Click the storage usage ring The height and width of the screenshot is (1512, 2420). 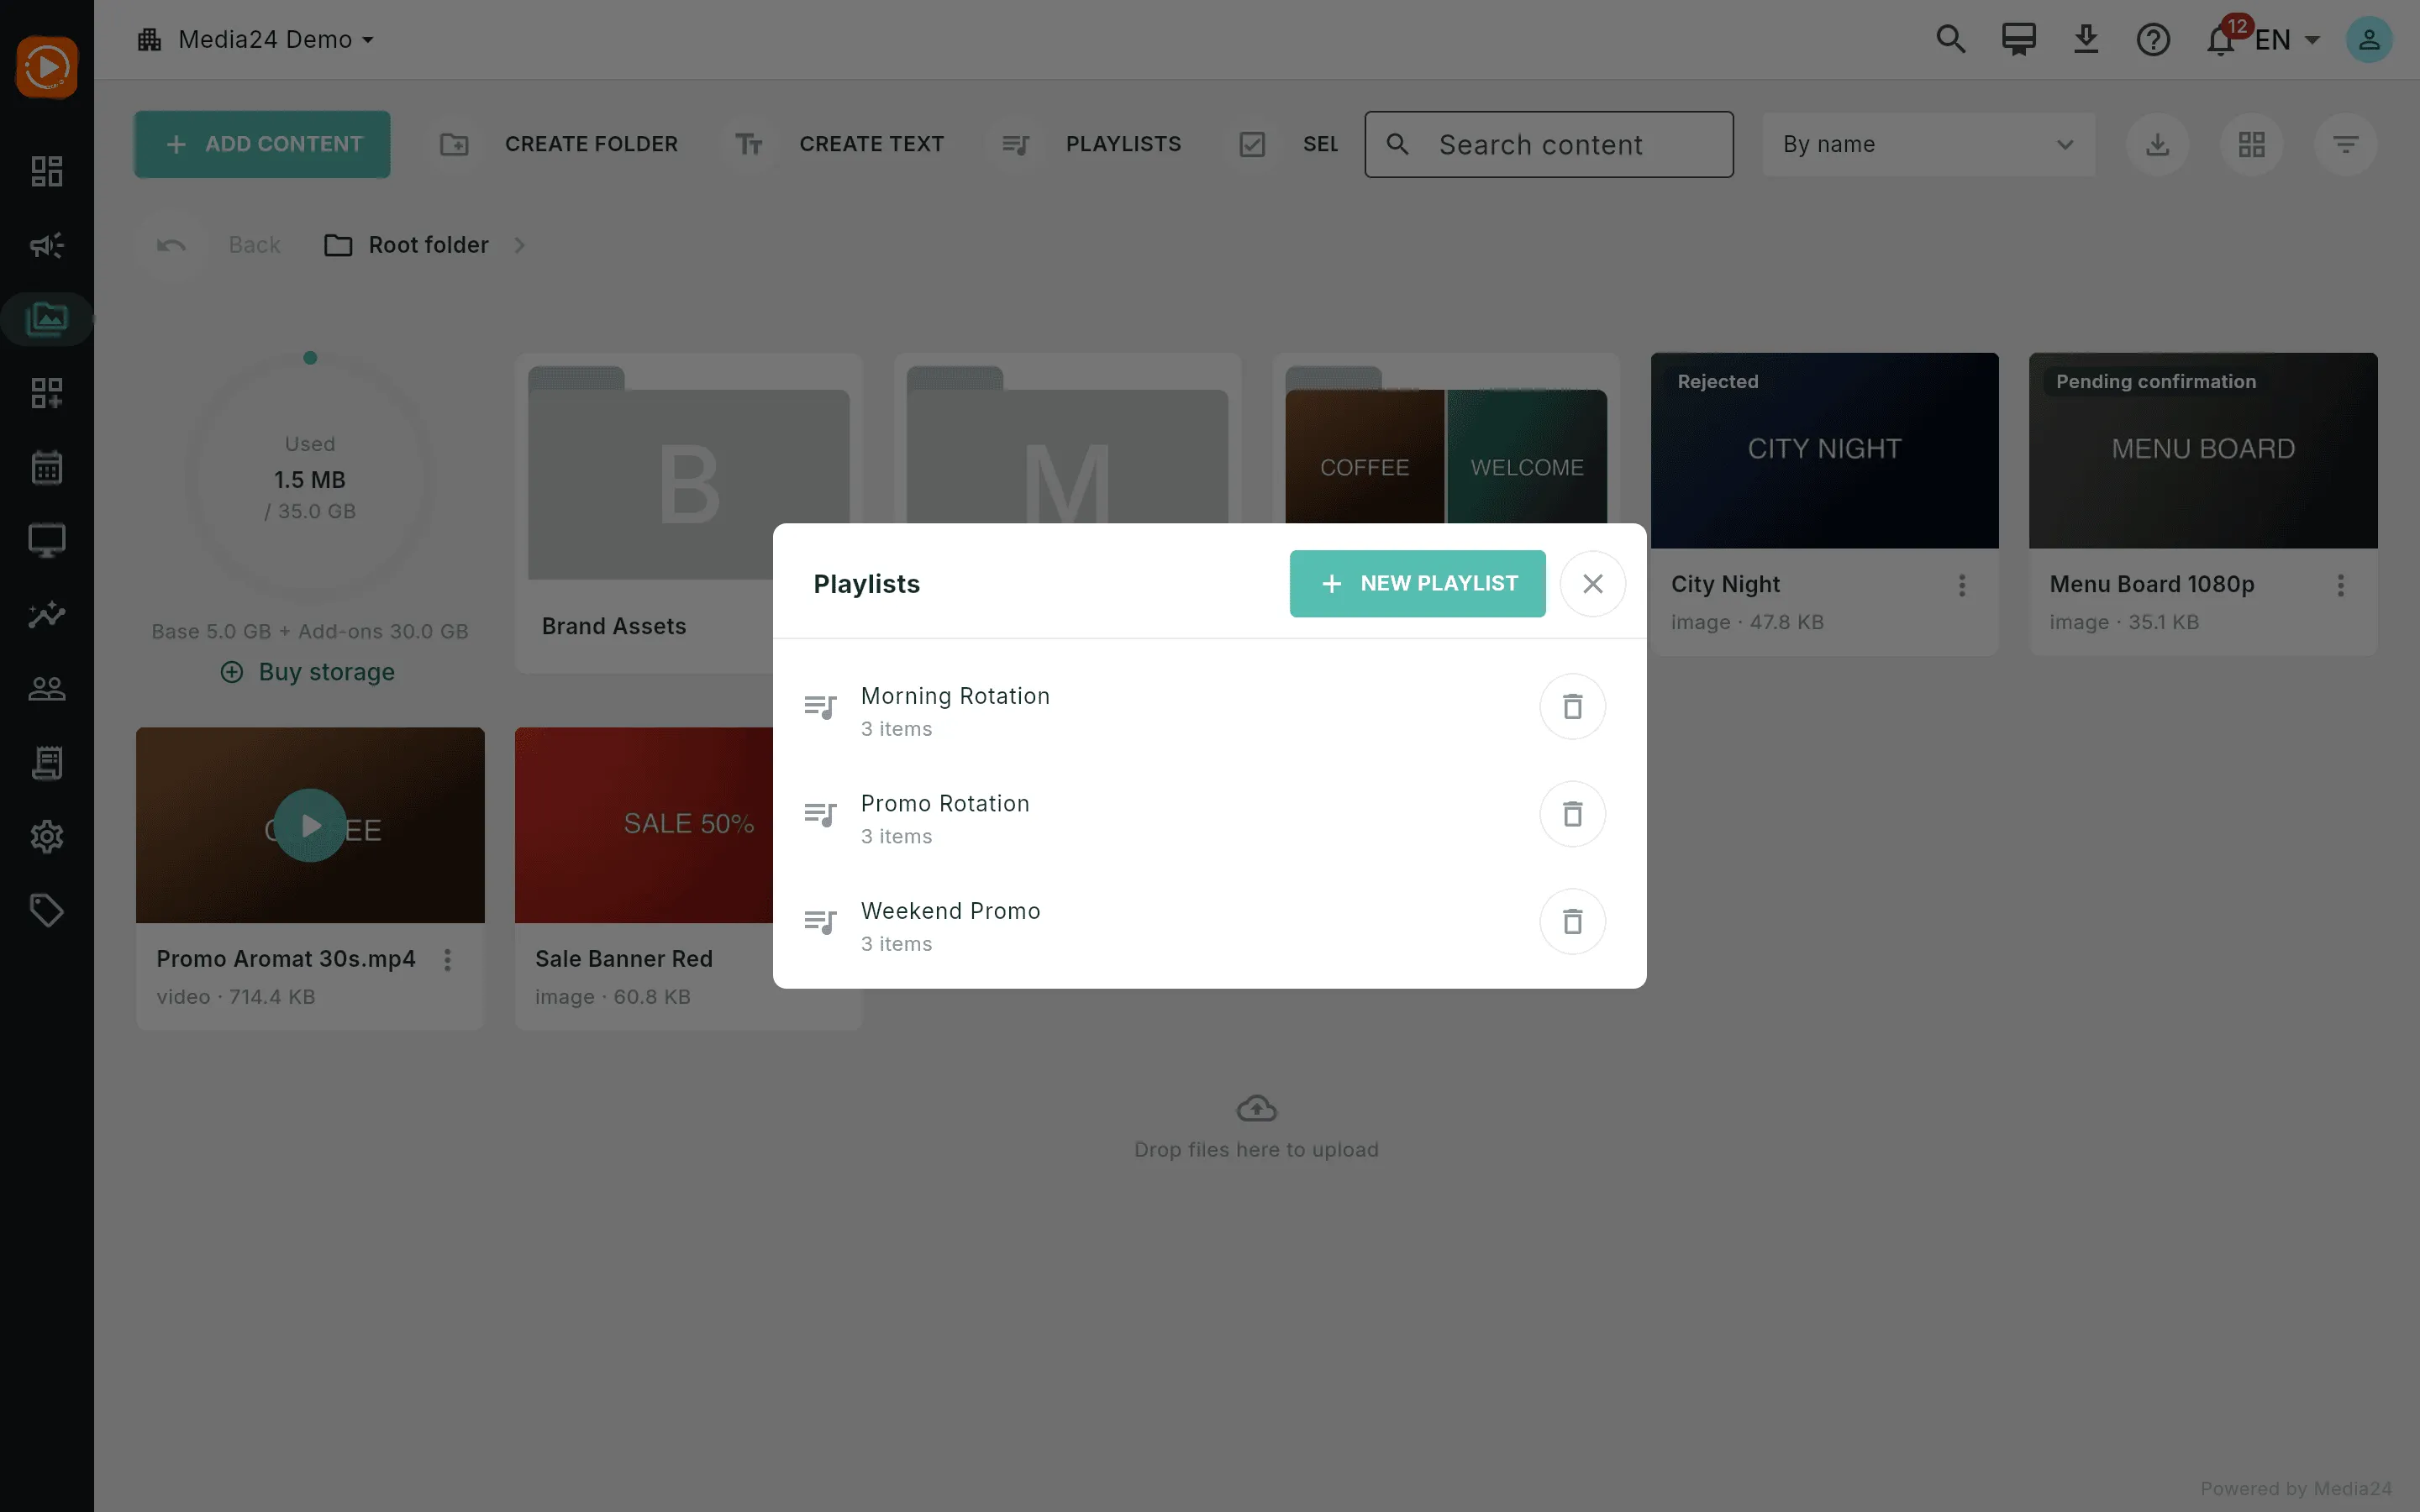tap(310, 478)
